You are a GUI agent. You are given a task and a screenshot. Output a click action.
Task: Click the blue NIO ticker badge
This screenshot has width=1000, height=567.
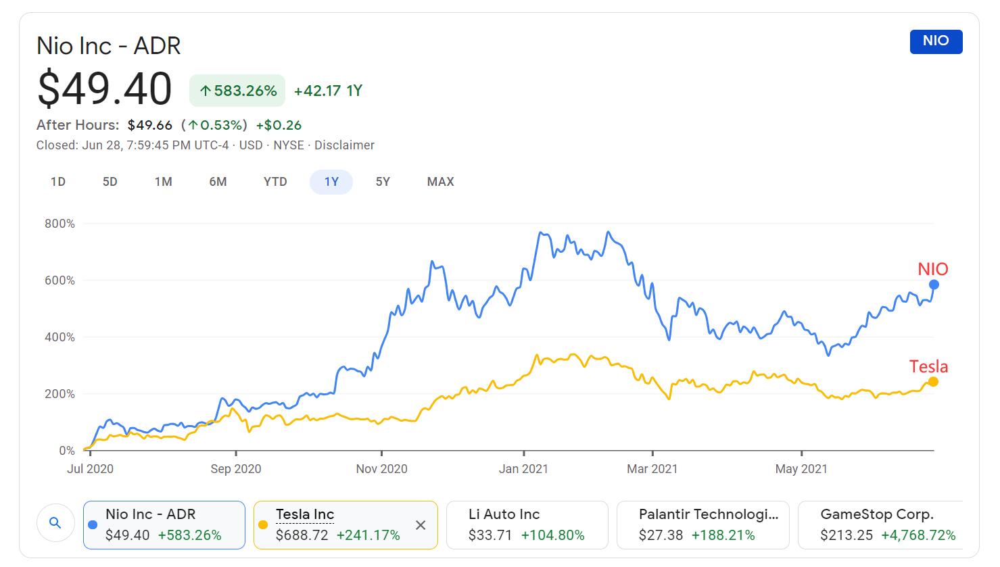point(936,41)
